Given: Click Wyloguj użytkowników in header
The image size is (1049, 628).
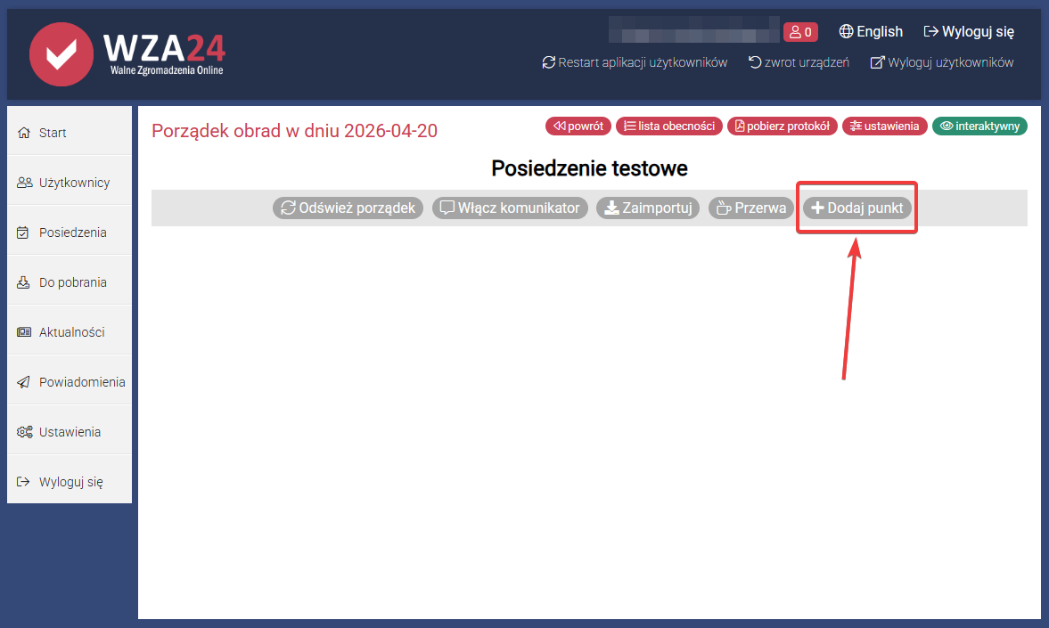Looking at the screenshot, I should tap(942, 62).
